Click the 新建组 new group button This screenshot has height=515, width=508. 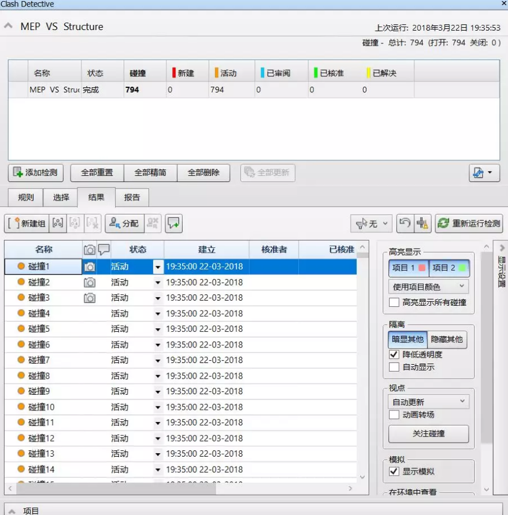pos(27,224)
